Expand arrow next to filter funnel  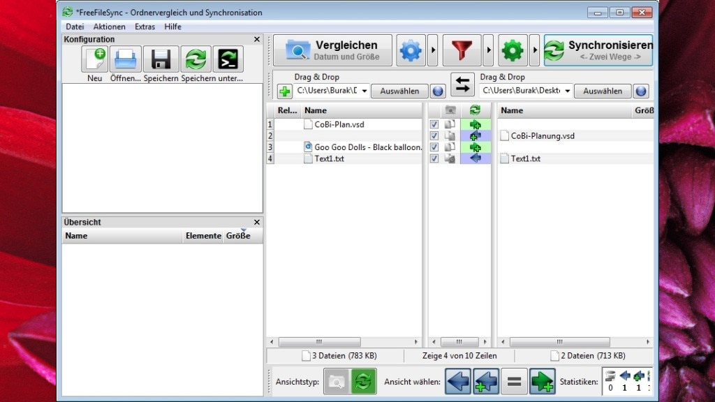pos(488,50)
